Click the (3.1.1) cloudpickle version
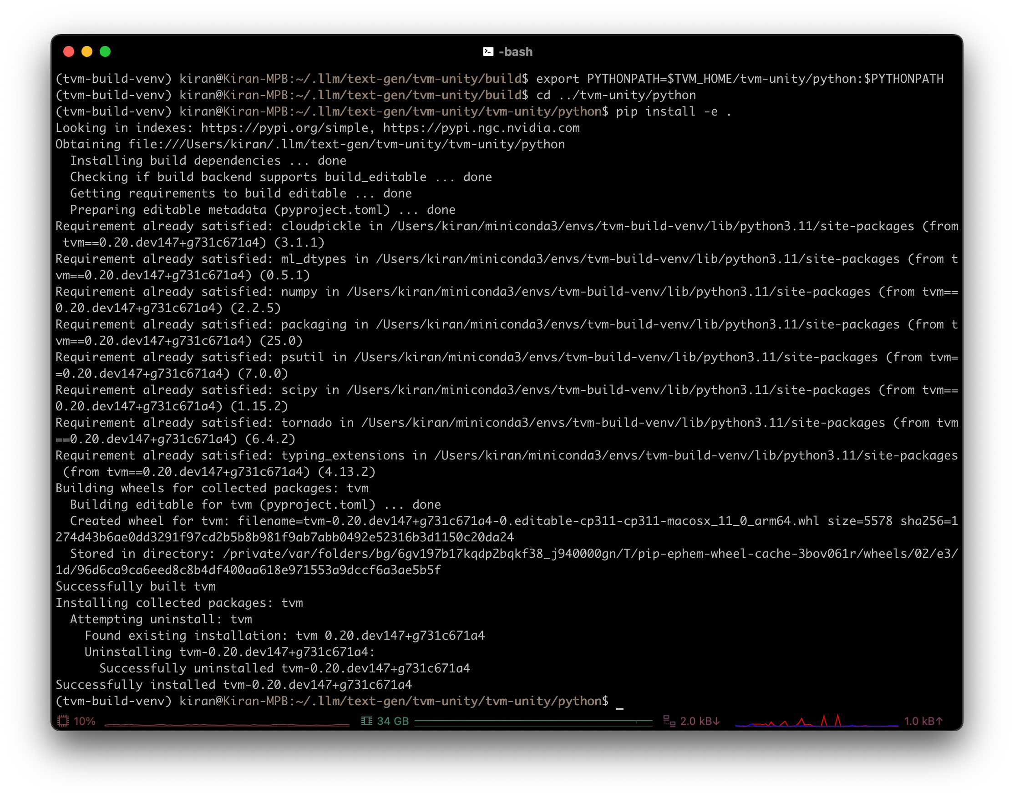The image size is (1014, 798). pos(299,242)
